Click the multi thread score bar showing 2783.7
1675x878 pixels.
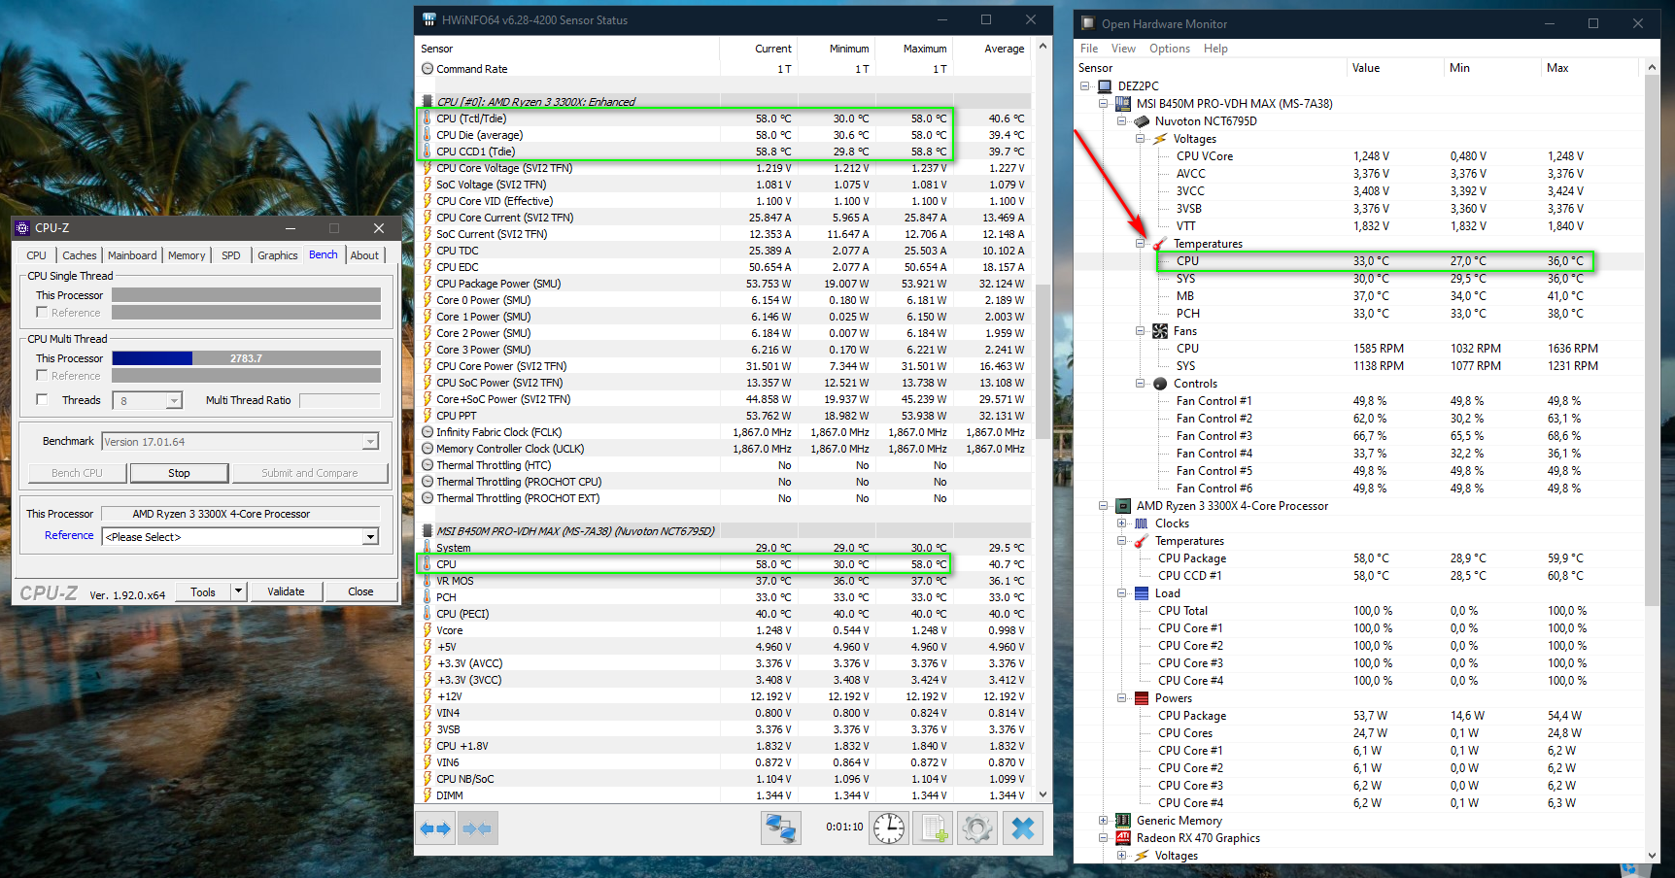(x=246, y=358)
